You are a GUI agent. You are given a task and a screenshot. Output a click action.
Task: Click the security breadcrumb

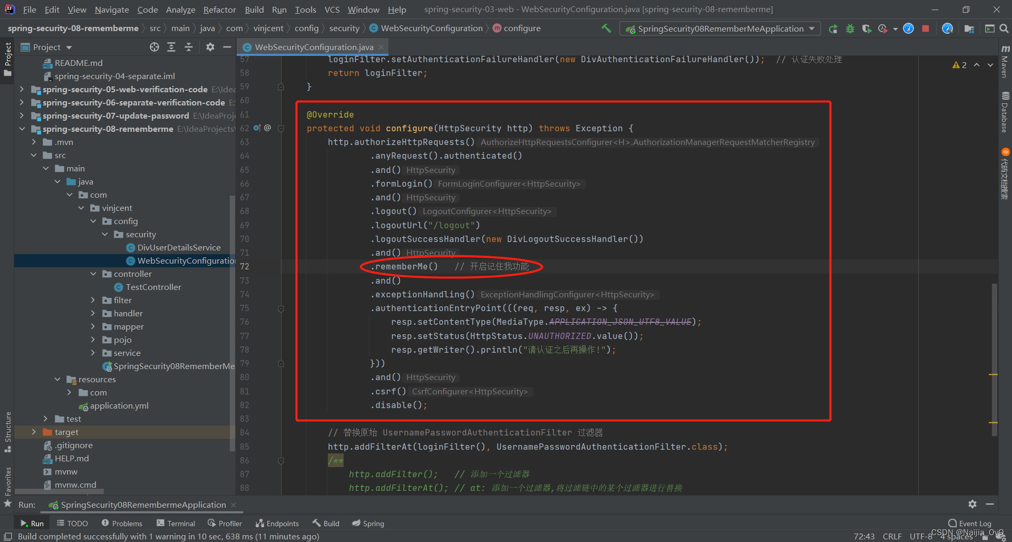[344, 28]
